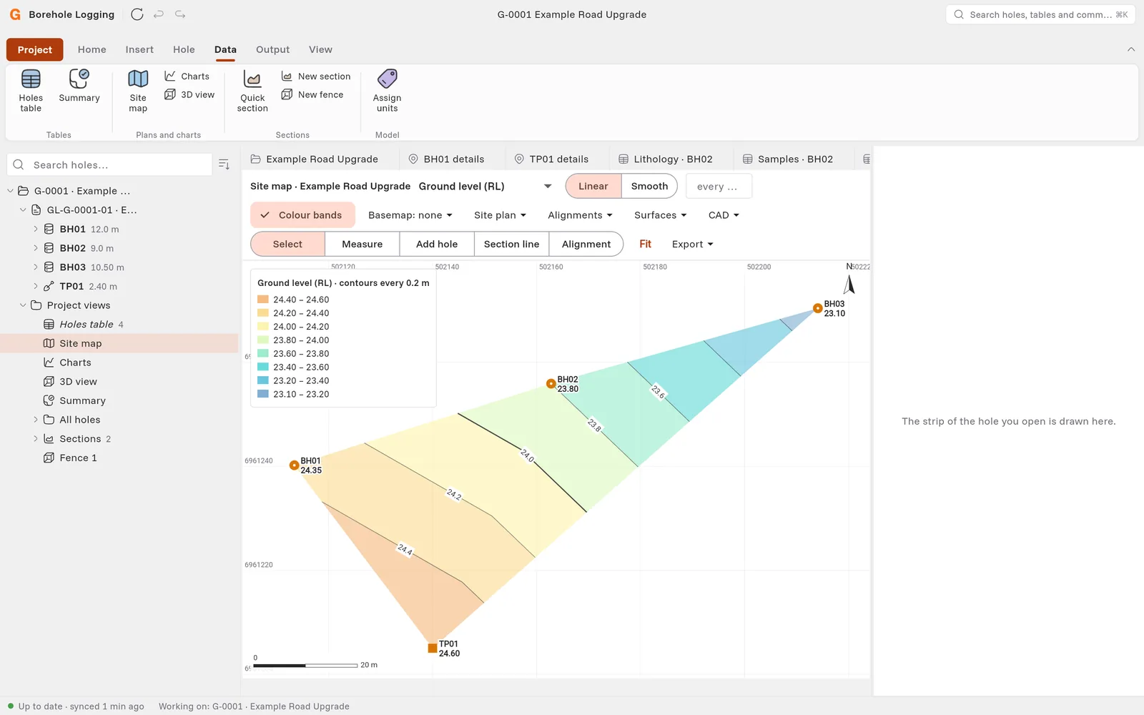1144x715 pixels.
Task: Switch to the Output ribbon tab
Action: pyautogui.click(x=272, y=49)
